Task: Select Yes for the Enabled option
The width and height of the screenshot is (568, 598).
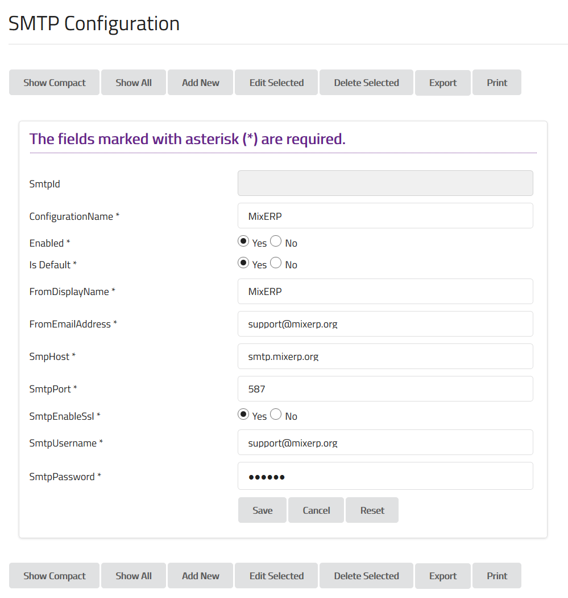Action: (x=243, y=241)
